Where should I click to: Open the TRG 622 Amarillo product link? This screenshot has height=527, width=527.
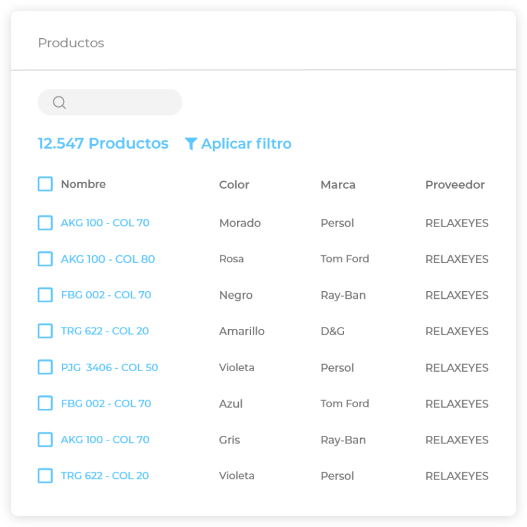coord(105,331)
